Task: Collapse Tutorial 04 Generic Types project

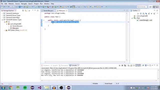Action: tap(2, 20)
